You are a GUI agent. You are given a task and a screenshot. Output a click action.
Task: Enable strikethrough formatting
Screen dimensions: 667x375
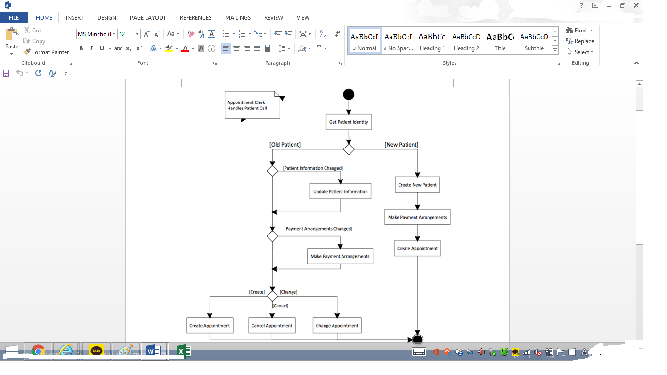click(118, 48)
